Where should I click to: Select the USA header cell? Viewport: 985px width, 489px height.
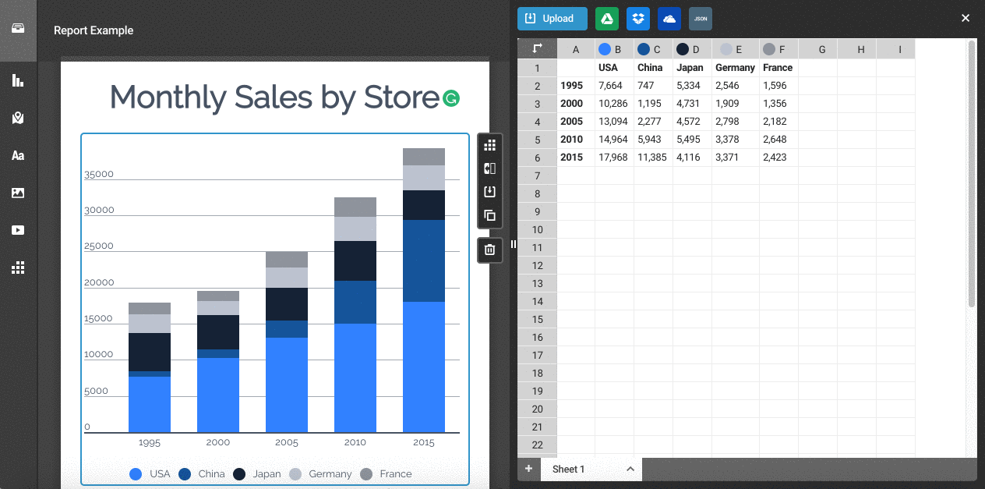tap(615, 68)
